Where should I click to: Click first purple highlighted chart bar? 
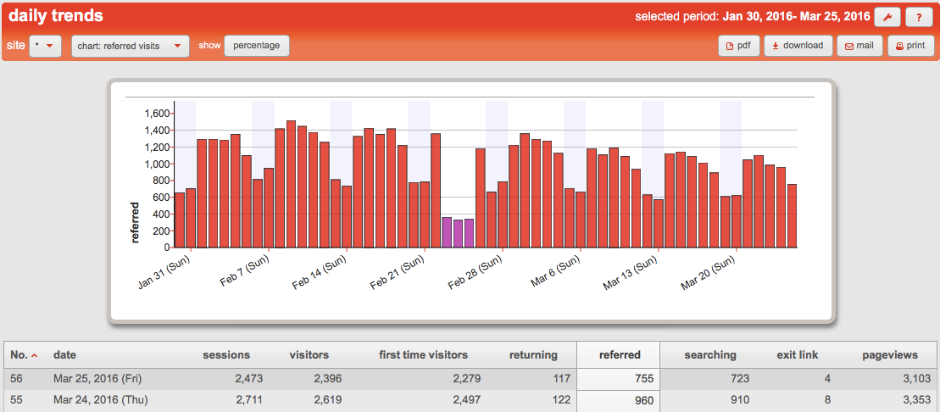click(x=447, y=232)
